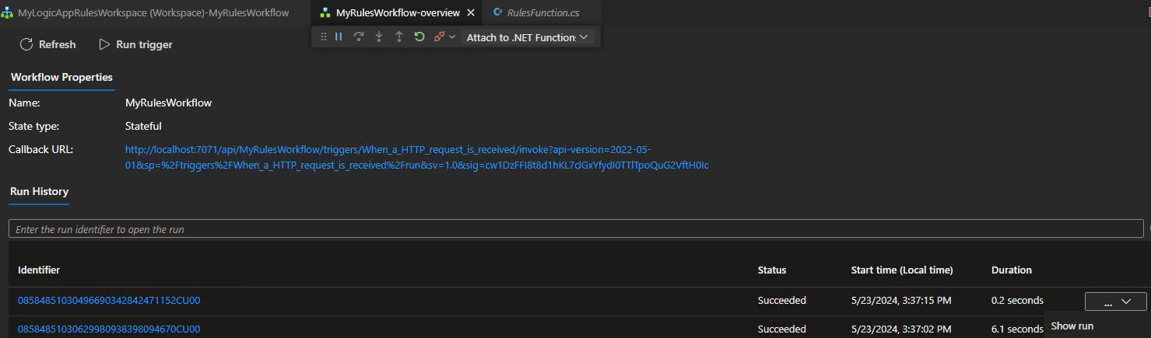Click the run identifier search field
This screenshot has height=338, width=1151.
coord(576,229)
